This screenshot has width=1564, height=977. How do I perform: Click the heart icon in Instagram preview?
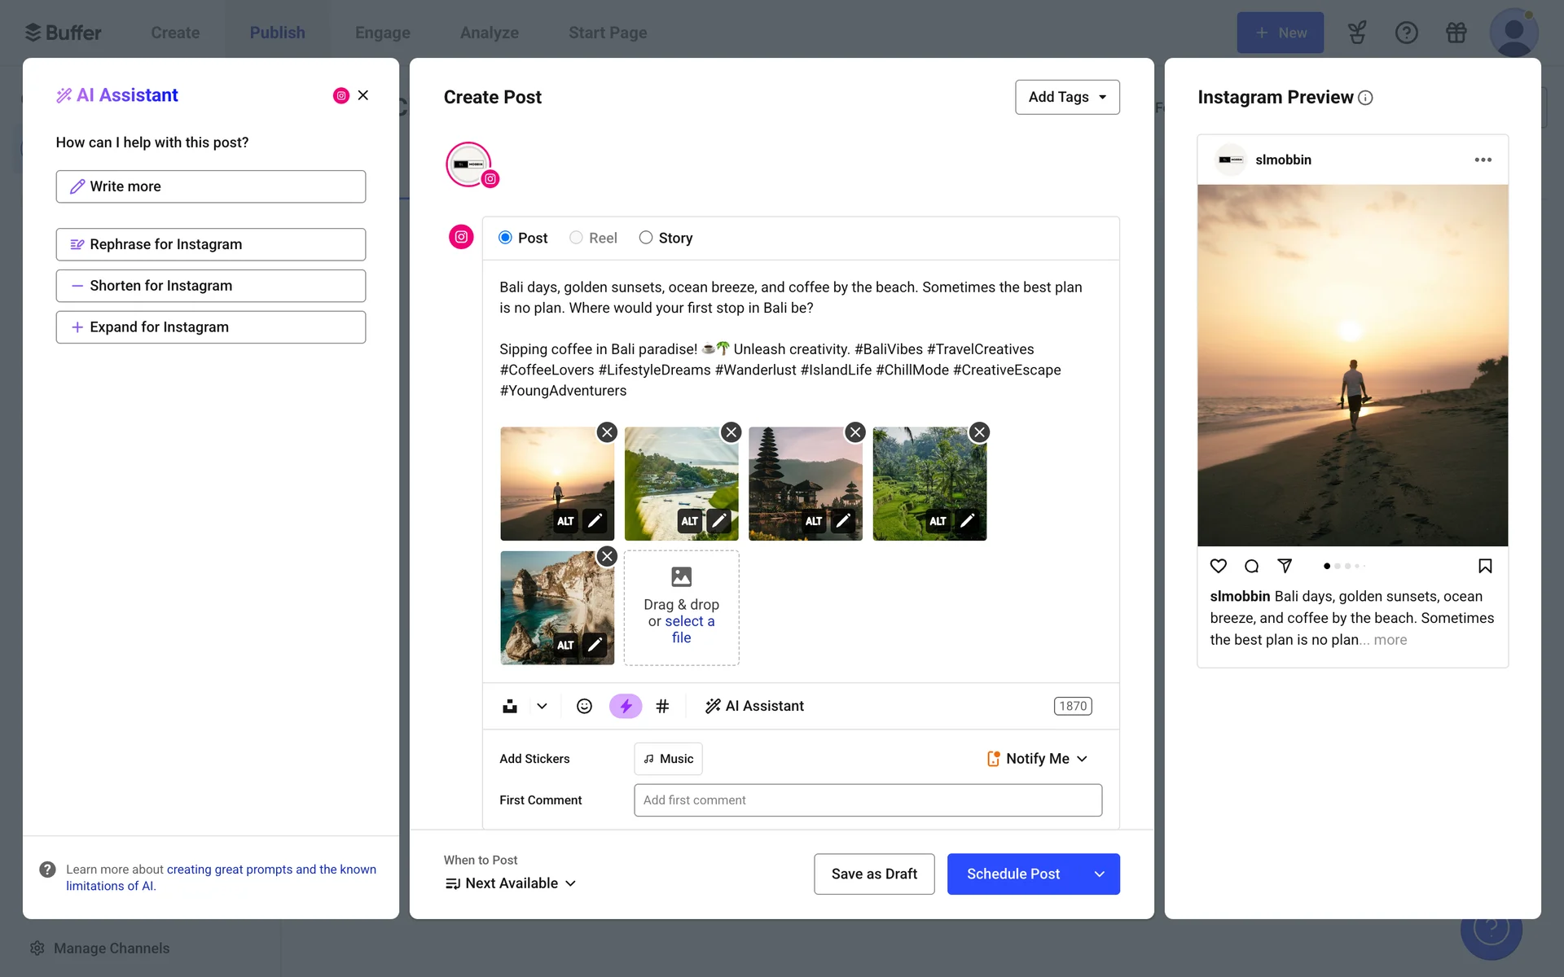point(1218,566)
